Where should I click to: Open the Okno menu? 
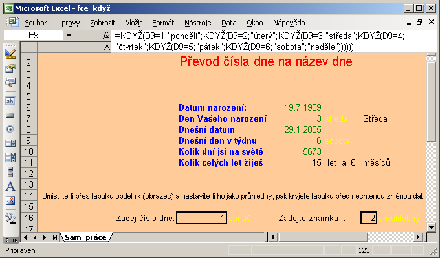click(255, 23)
